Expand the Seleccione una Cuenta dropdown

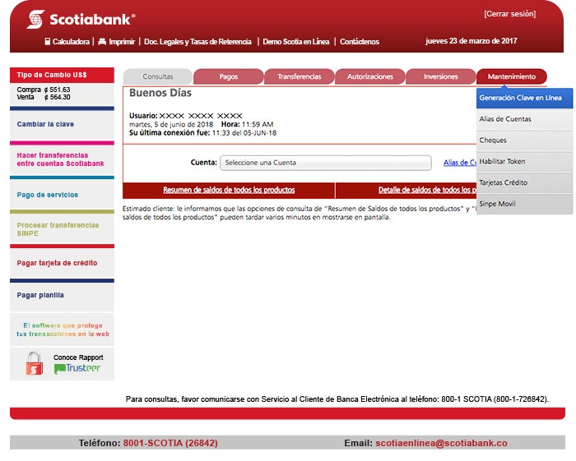coord(325,163)
